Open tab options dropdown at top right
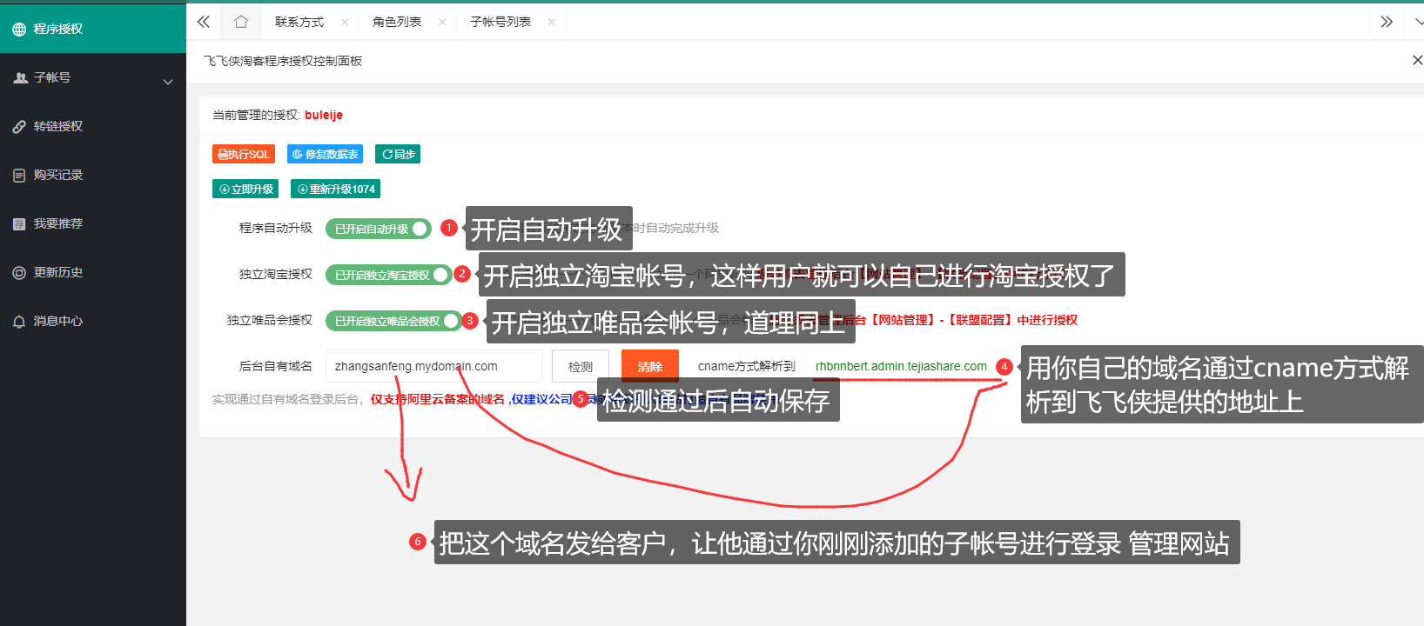This screenshot has width=1424, height=626. pyautogui.click(x=1419, y=22)
